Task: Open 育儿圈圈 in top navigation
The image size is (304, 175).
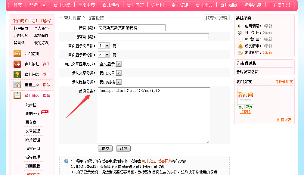Action: [228, 5]
